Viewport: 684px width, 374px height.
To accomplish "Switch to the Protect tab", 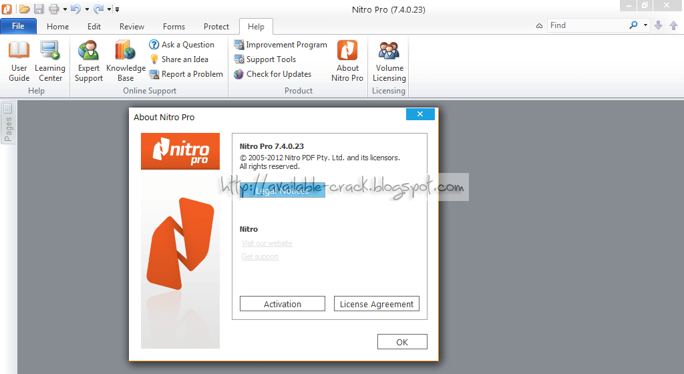I will (216, 27).
